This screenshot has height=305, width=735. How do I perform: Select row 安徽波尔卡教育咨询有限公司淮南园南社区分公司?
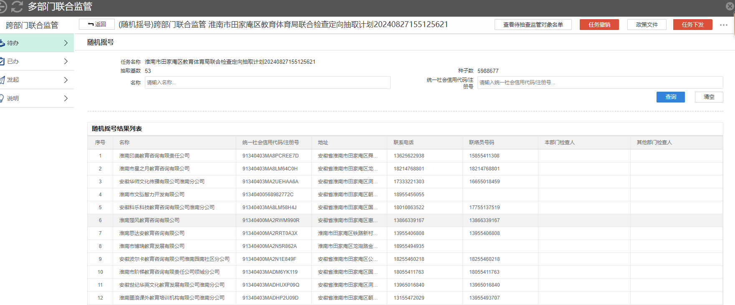pos(405,259)
